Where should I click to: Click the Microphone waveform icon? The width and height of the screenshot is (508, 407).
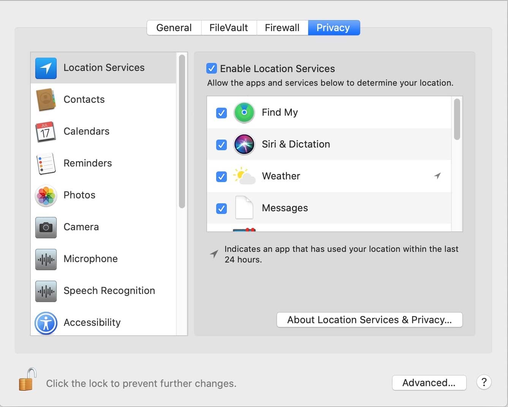46,259
